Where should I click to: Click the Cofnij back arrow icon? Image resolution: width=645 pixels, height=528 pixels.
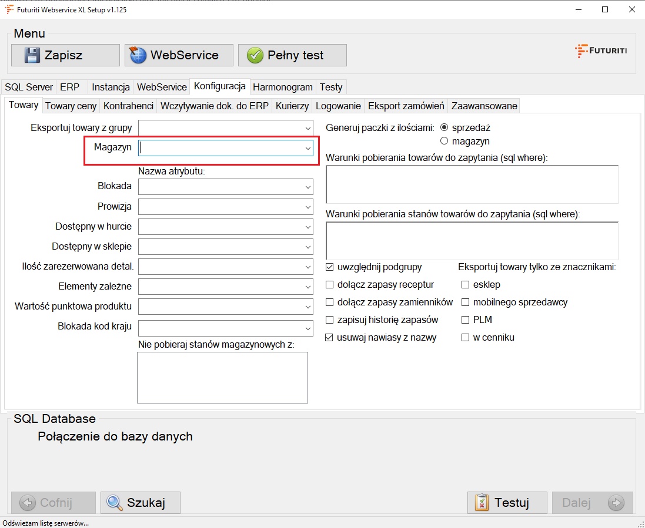(28, 503)
